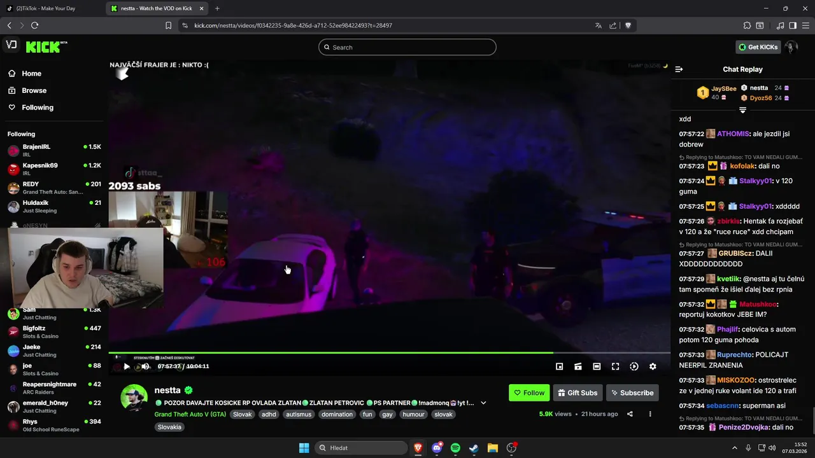Screen dimensions: 815x458
Task: Focus the Kick search field
Action: (407, 47)
